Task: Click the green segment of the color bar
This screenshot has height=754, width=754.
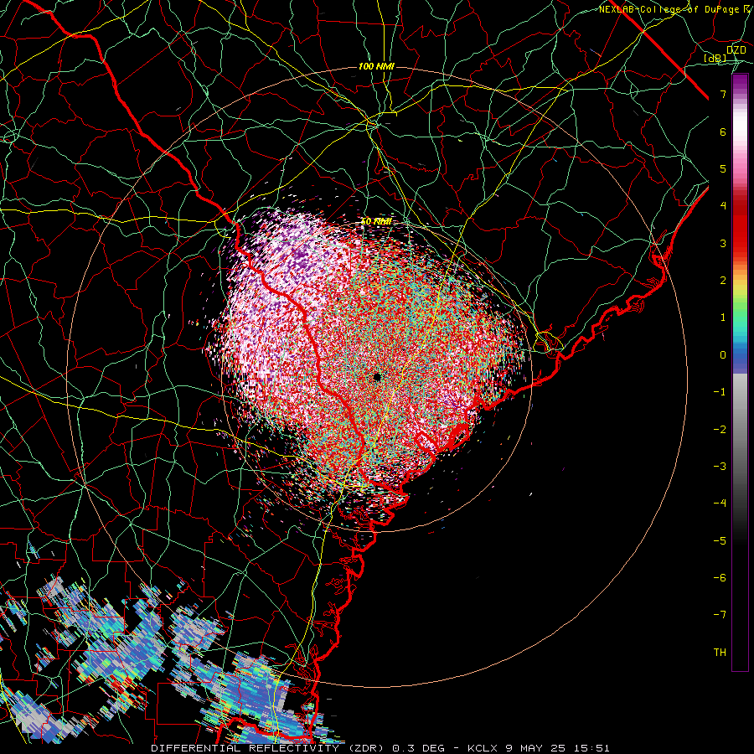Action: click(740, 310)
